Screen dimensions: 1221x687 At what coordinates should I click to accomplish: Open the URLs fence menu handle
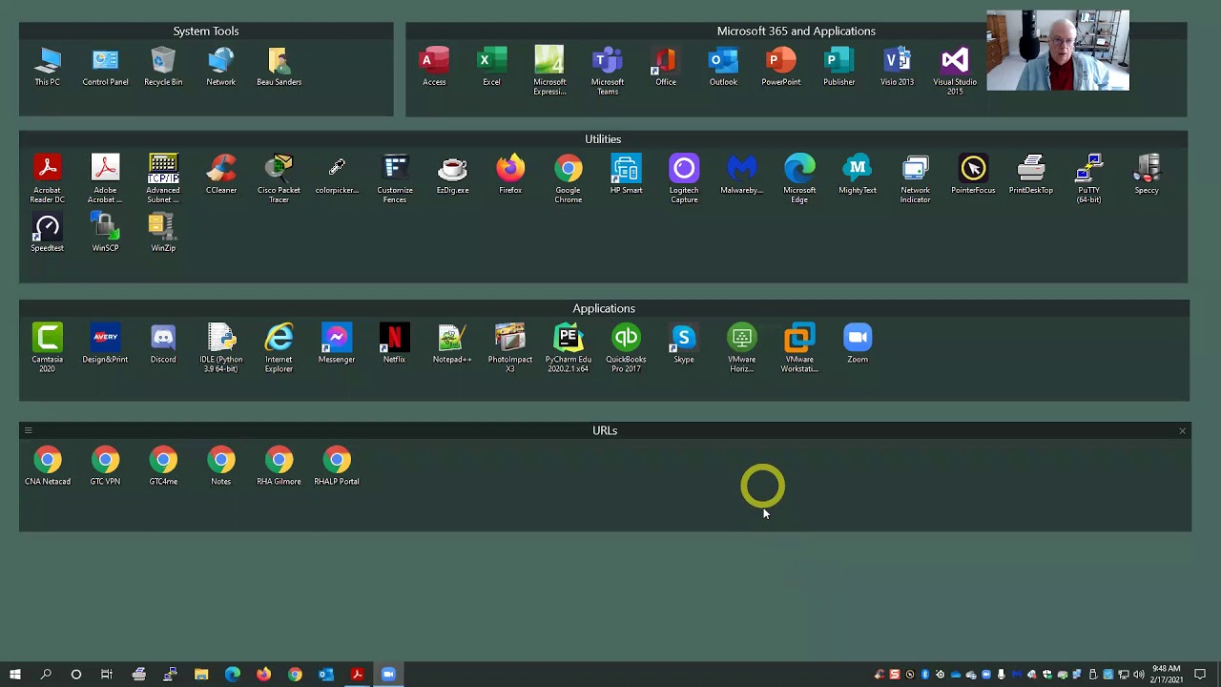[28, 431]
